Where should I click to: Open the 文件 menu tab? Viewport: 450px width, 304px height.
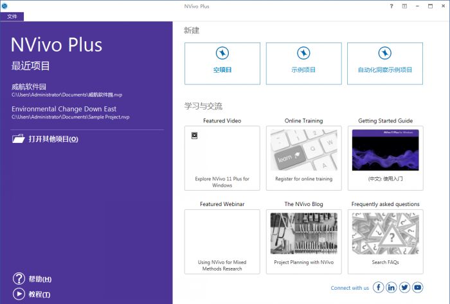coord(12,16)
